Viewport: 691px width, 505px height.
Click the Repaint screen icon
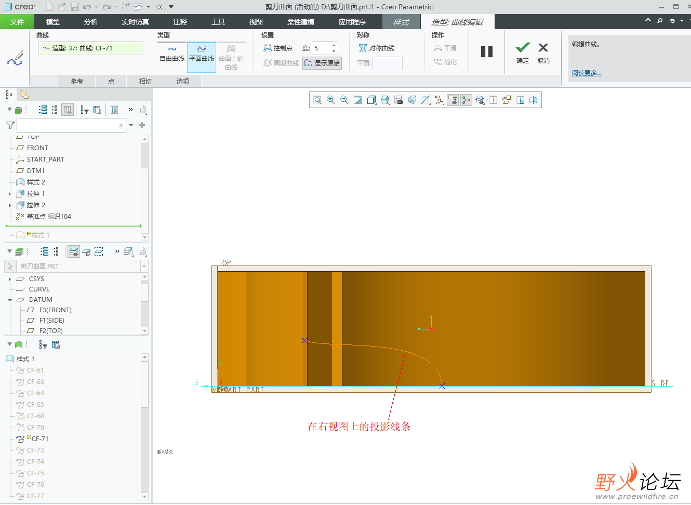[x=358, y=100]
